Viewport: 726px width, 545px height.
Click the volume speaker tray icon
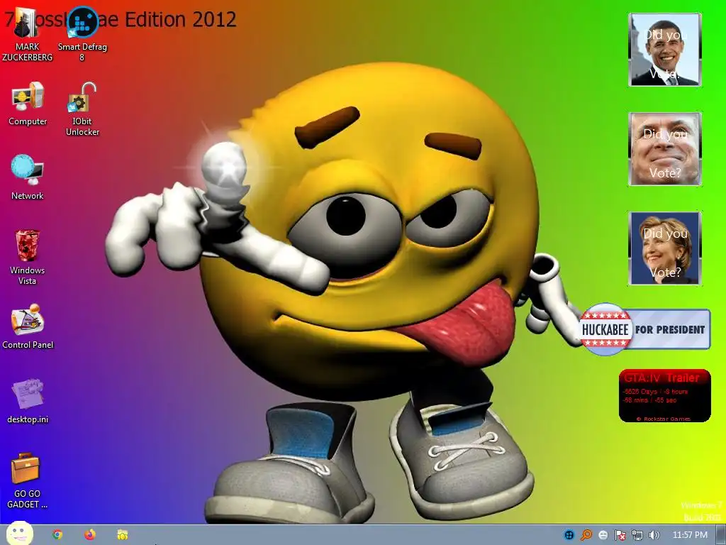(x=654, y=535)
